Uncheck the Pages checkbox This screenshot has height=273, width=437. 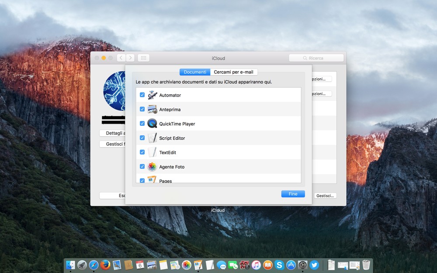142,180
